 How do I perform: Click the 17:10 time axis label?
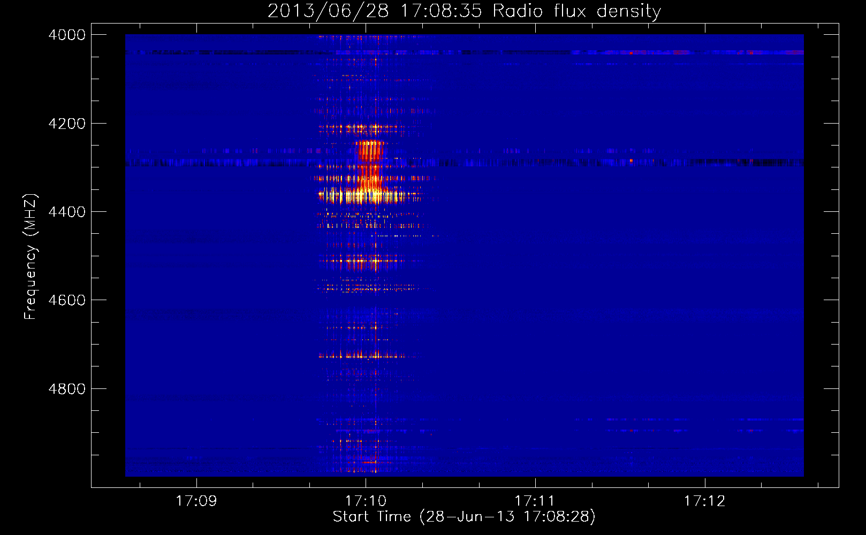[x=366, y=501]
